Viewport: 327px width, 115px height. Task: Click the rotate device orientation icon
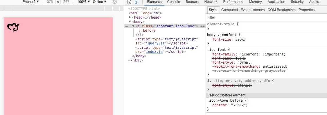114,2
